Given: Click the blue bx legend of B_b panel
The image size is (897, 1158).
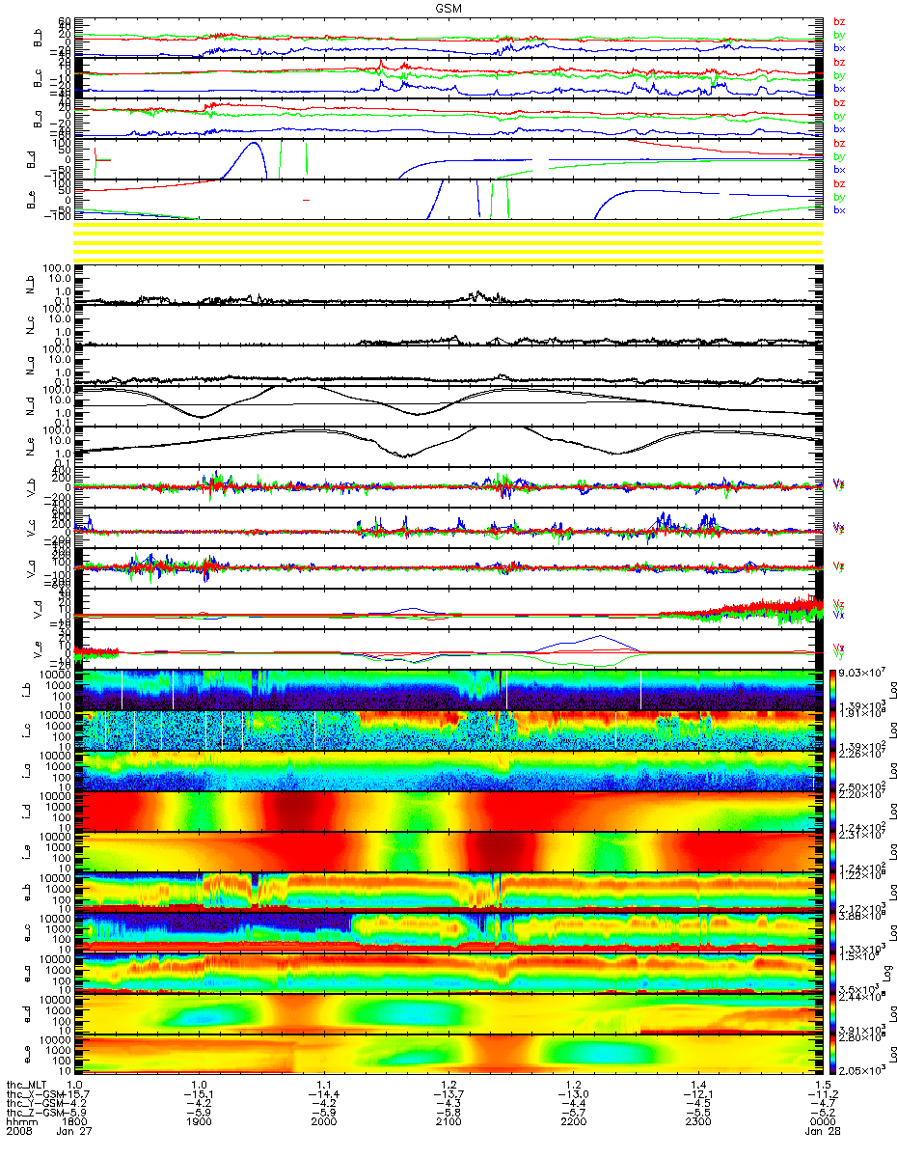Looking at the screenshot, I should 838,47.
